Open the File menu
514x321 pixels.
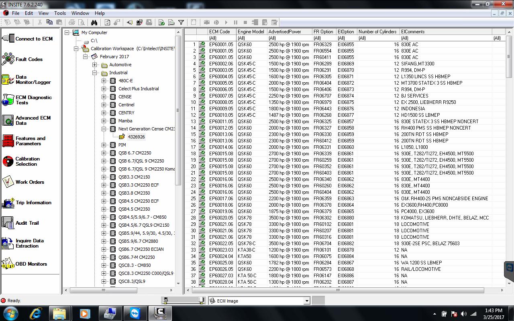point(16,13)
